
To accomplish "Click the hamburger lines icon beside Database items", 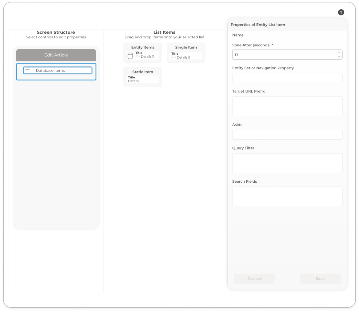I will 27,70.
